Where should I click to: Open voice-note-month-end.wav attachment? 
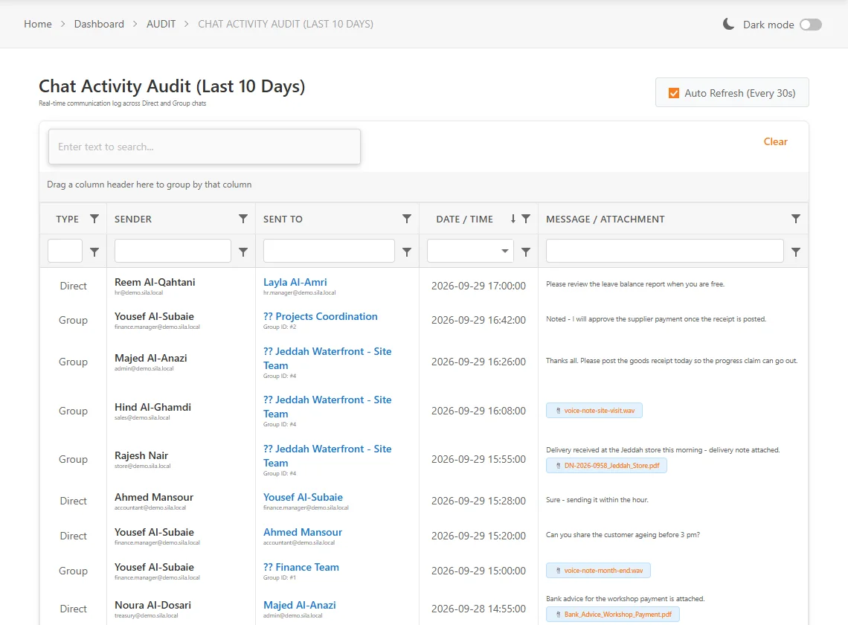(598, 571)
